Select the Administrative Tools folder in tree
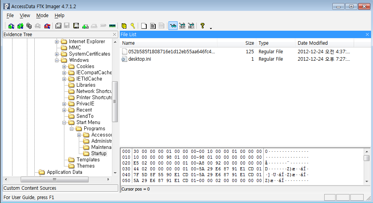The width and height of the screenshot is (373, 203). click(x=101, y=141)
